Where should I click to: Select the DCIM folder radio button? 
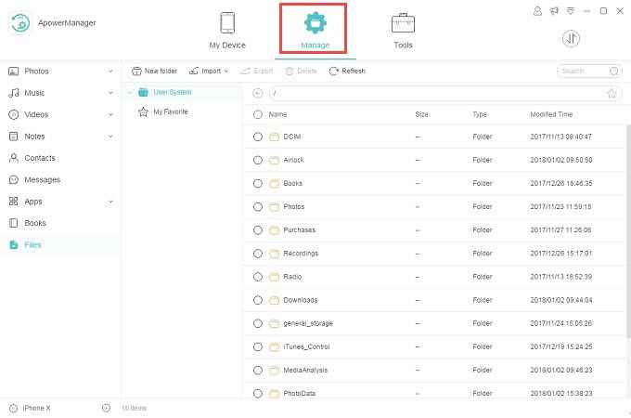(258, 137)
